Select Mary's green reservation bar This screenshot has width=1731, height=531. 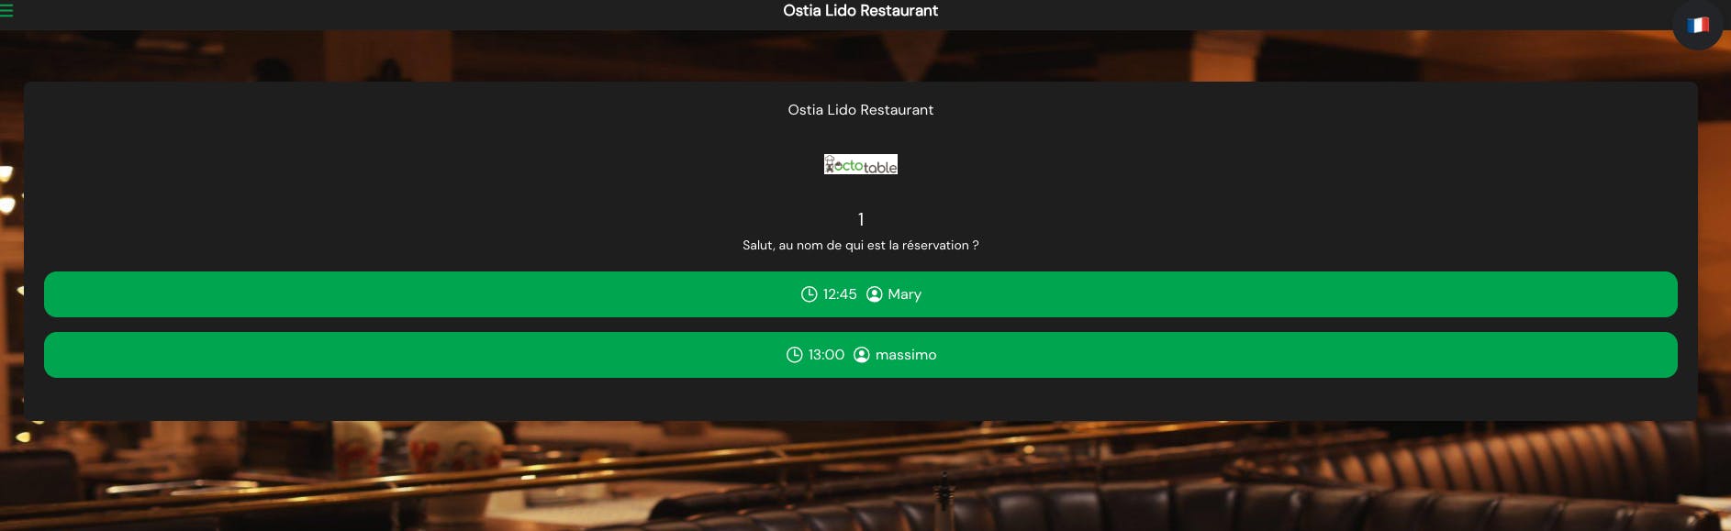point(860,294)
